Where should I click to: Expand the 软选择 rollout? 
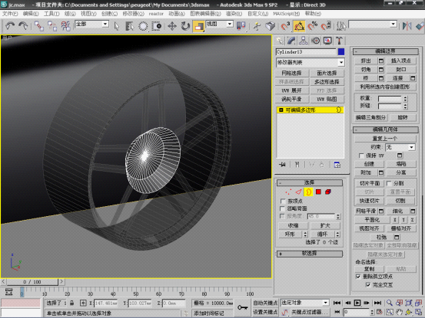309,254
